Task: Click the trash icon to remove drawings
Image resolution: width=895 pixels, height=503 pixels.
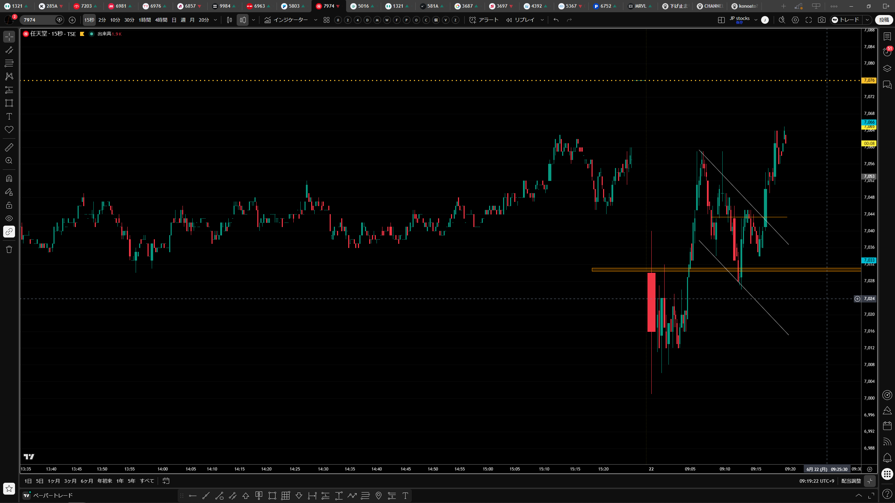Action: click(x=9, y=249)
